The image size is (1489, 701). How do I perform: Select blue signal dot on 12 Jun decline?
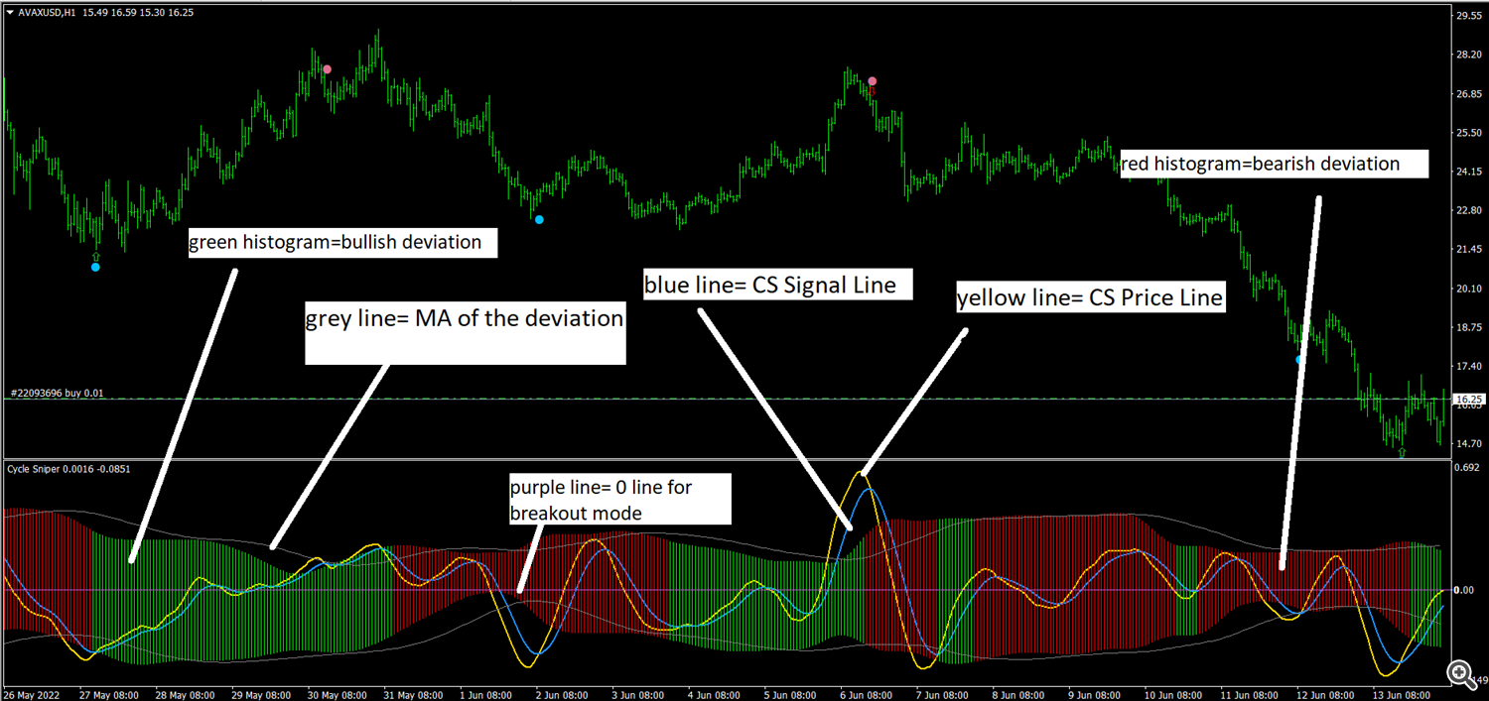coord(1299,360)
